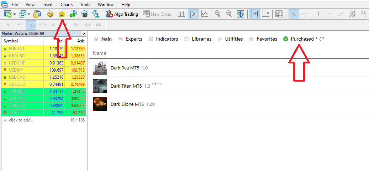This screenshot has height=171, width=369.
Task: Select the W1 timeframe
Action: pos(88,25)
